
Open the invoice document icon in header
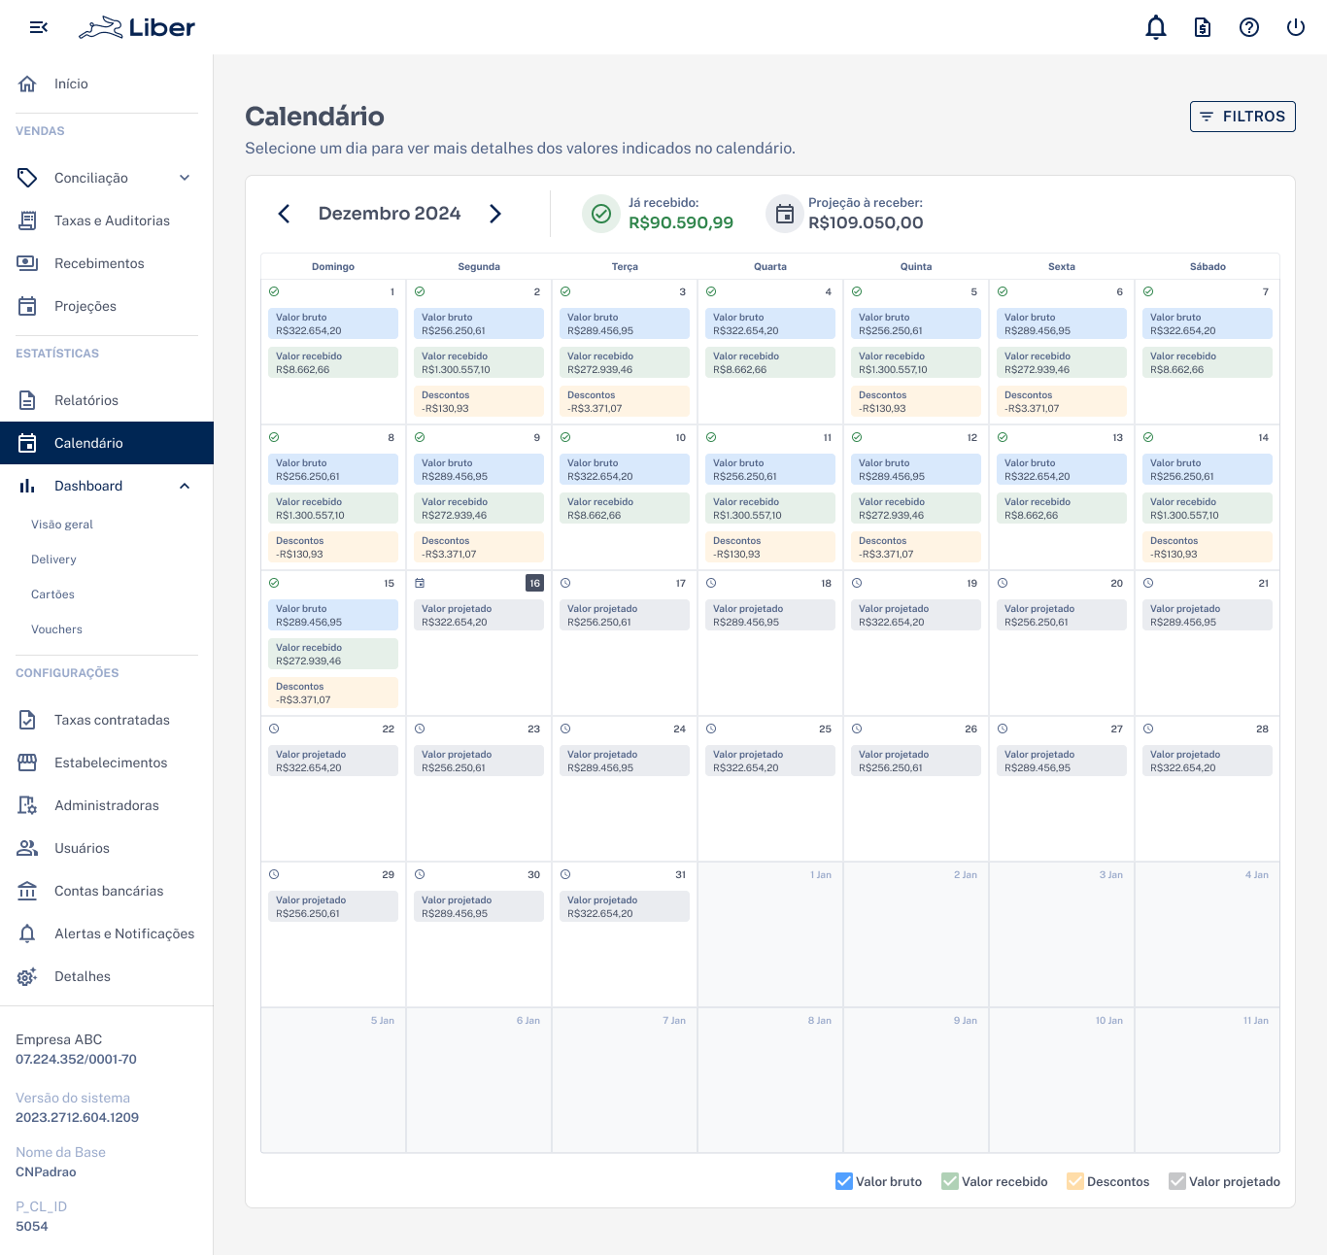click(x=1203, y=27)
